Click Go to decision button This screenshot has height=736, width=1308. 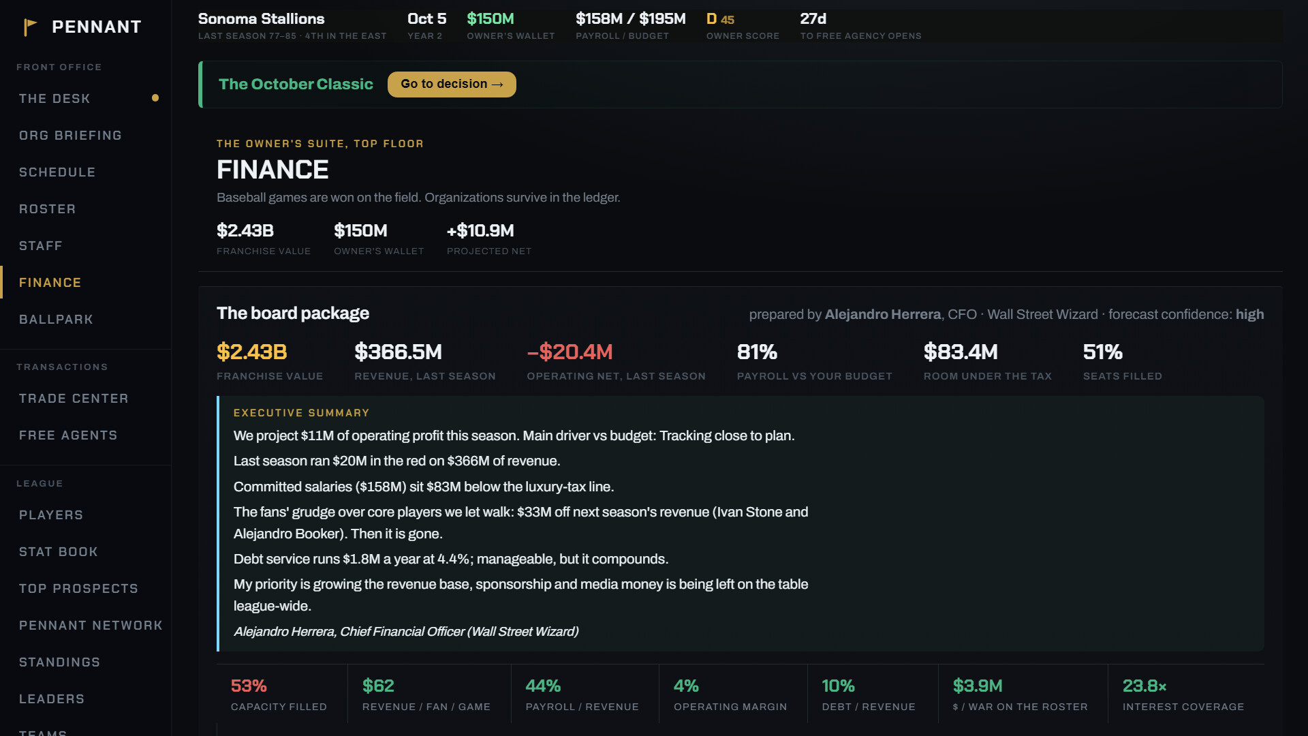[452, 85]
